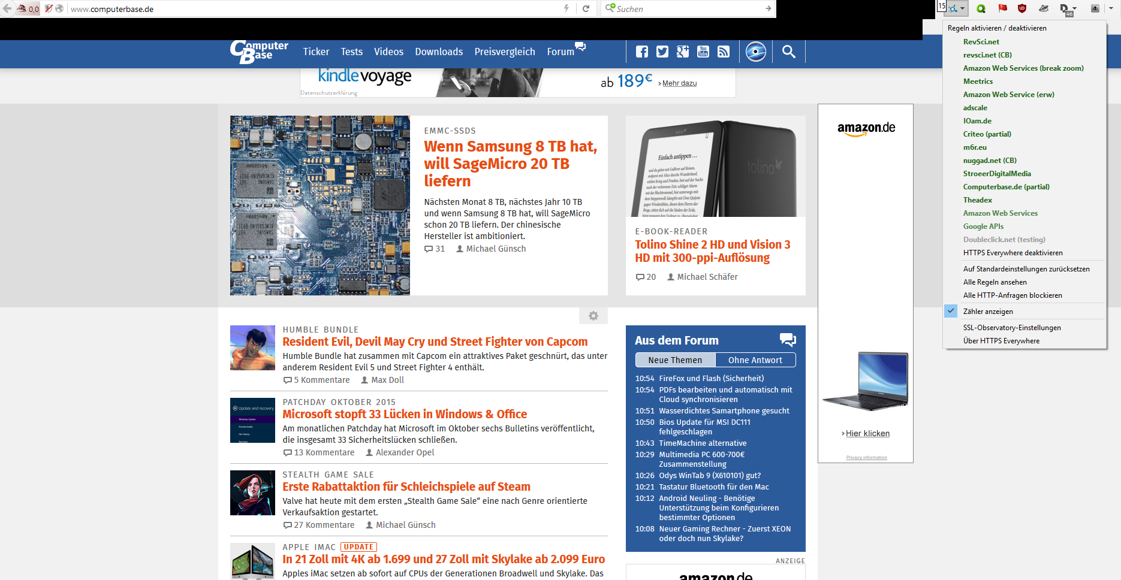1121x580 pixels.
Task: Open Preisvergleich in site navigation
Action: 505,52
